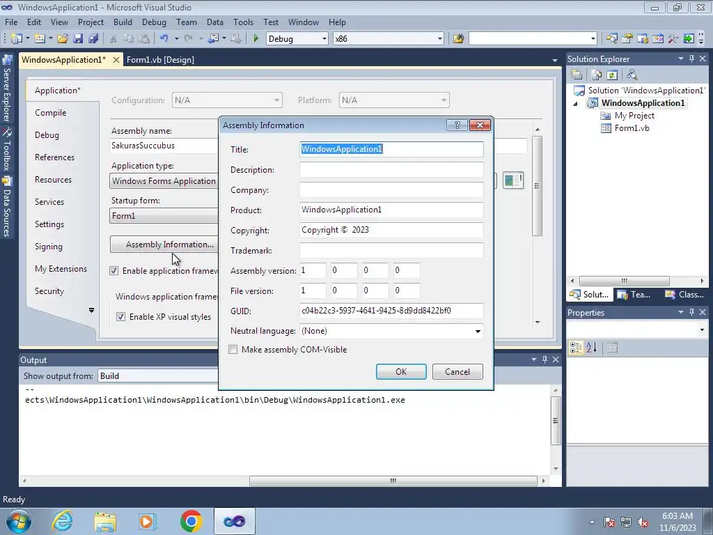Toggle Enable application framework checkbox
The width and height of the screenshot is (713, 535).
pos(113,271)
